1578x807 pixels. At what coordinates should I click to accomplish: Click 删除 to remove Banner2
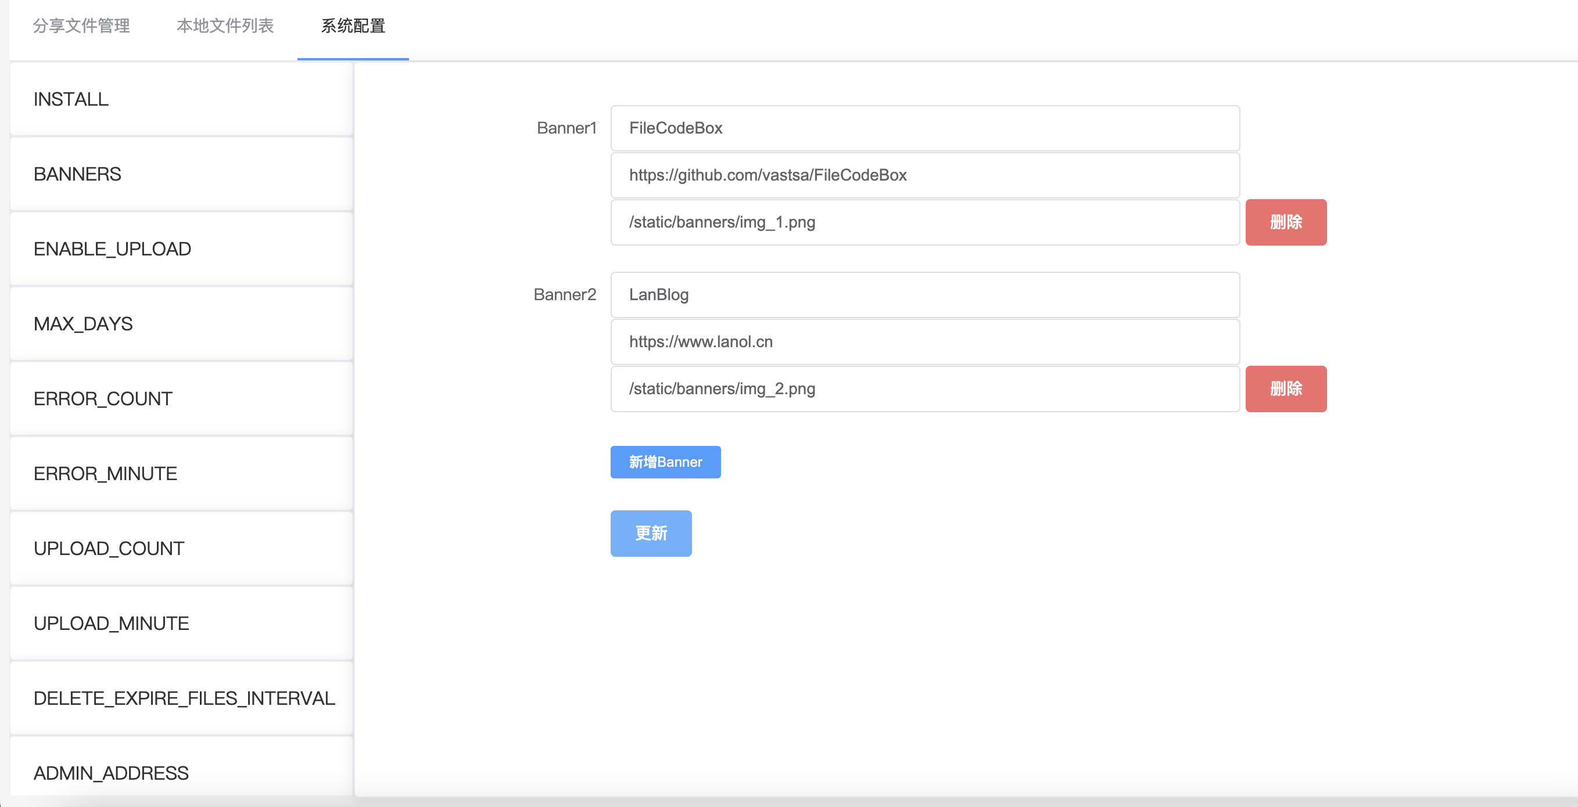click(1285, 389)
